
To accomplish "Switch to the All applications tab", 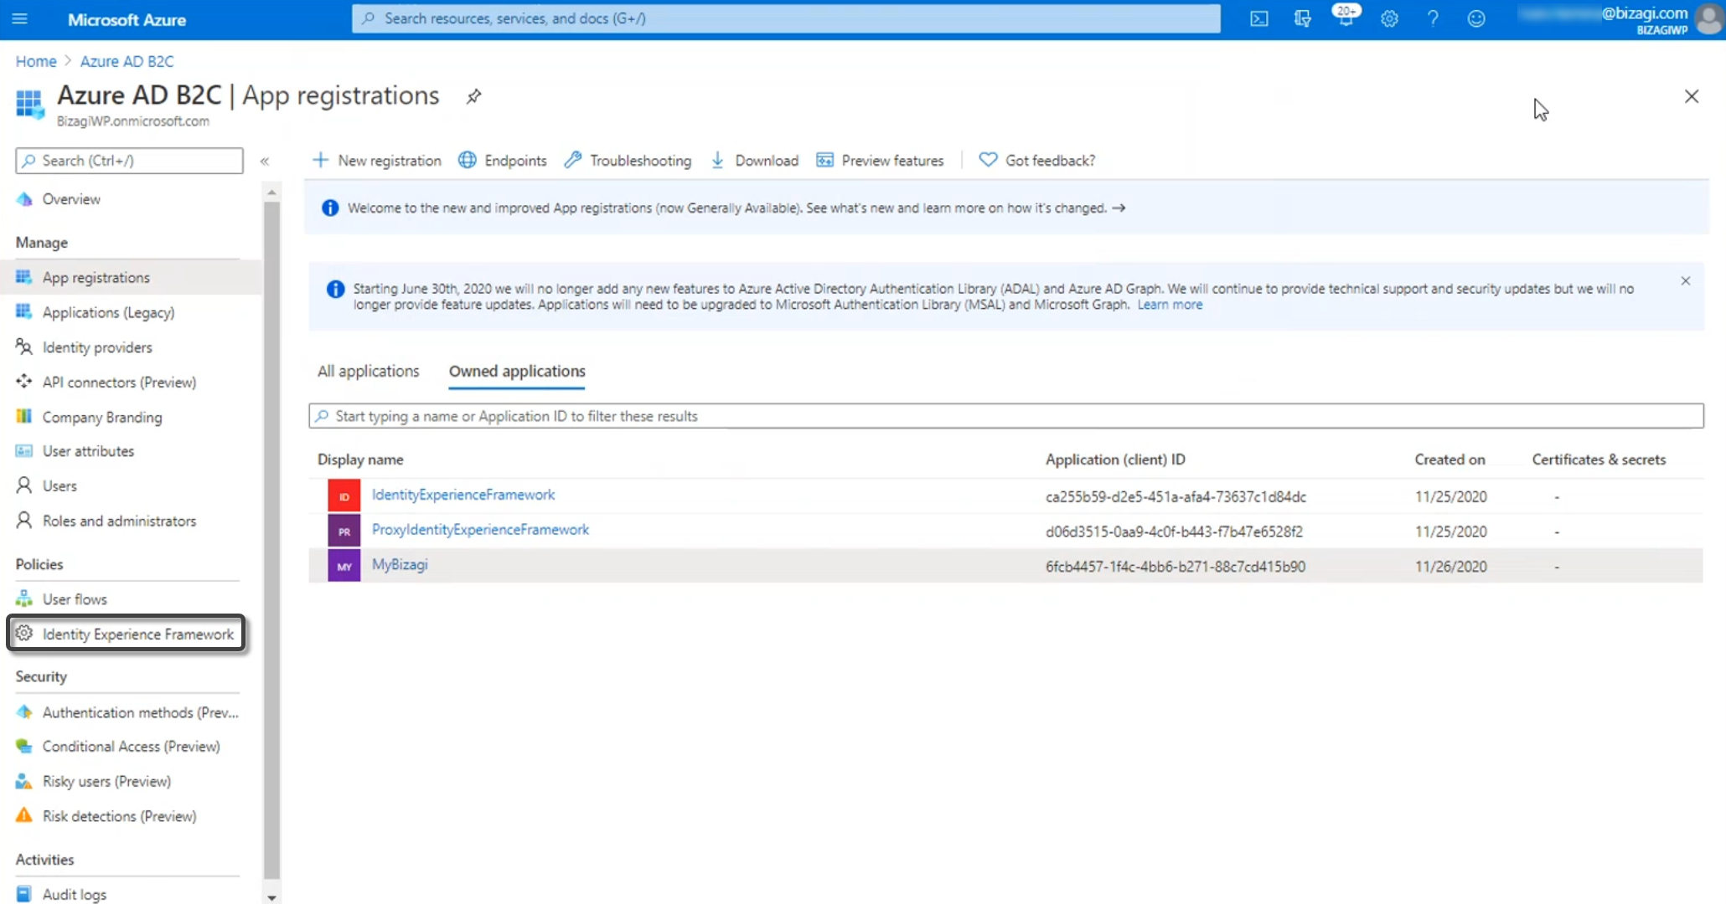I will coord(368,371).
